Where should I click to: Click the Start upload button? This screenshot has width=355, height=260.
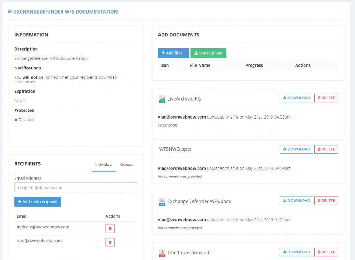(x=208, y=53)
